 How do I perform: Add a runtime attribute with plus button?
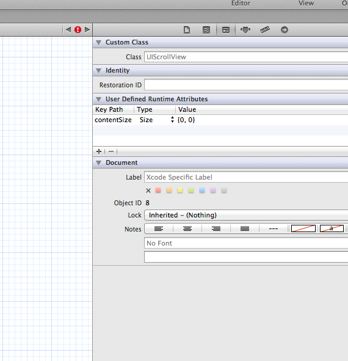[x=99, y=151]
